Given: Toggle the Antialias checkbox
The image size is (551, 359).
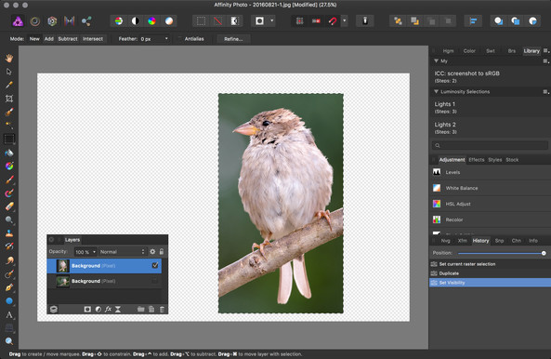Looking at the screenshot, I should point(180,39).
